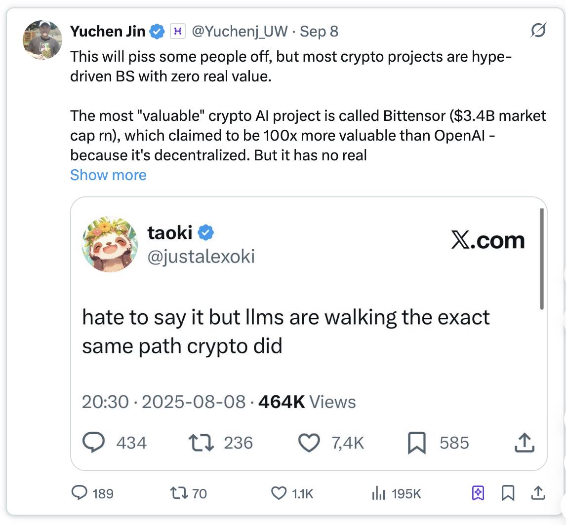The width and height of the screenshot is (566, 525).
Task: View post analytics showing 195K views
Action: (x=378, y=493)
